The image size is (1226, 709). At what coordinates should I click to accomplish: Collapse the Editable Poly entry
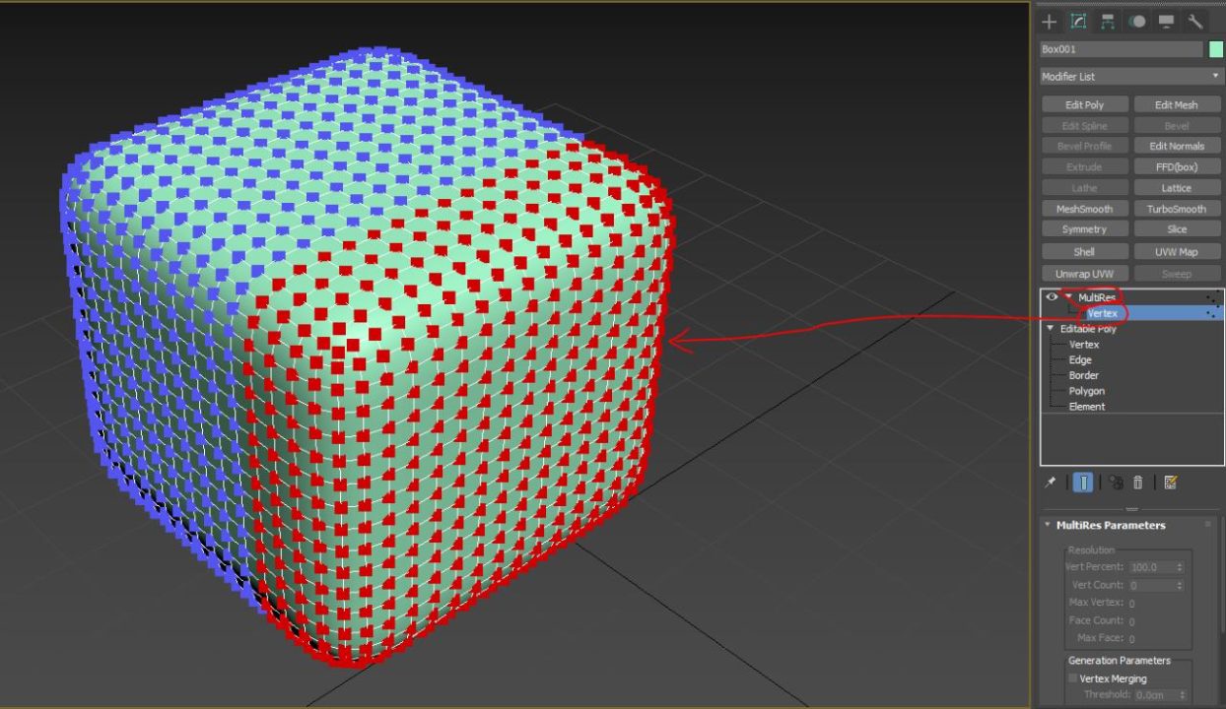point(1049,328)
